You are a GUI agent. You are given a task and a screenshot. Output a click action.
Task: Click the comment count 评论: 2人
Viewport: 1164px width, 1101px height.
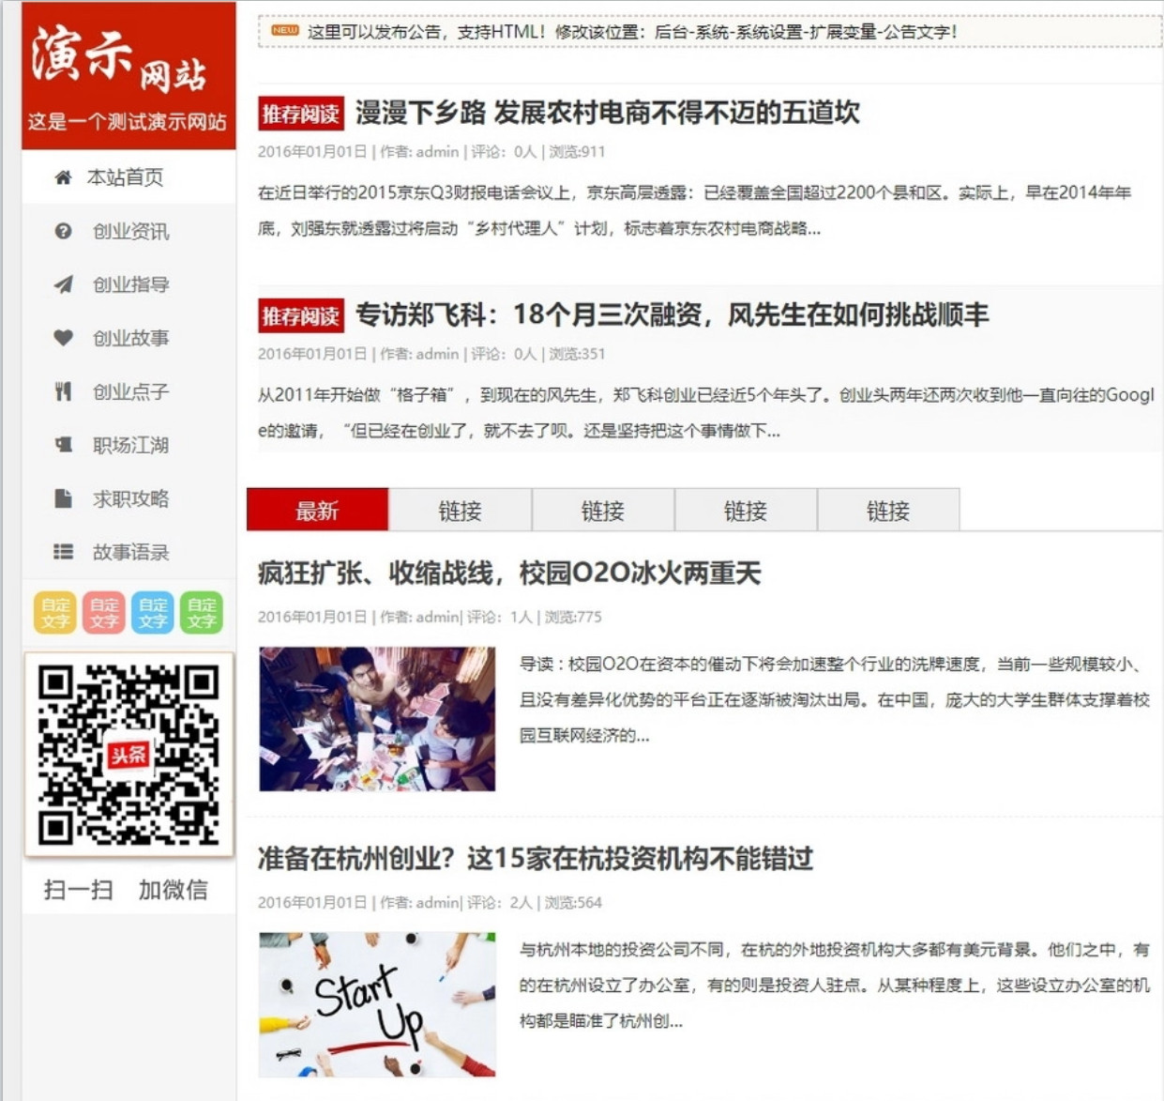(x=500, y=903)
